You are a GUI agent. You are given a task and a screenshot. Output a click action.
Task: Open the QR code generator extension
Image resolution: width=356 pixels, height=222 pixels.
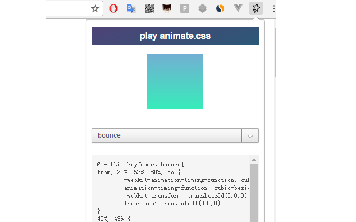(149, 9)
